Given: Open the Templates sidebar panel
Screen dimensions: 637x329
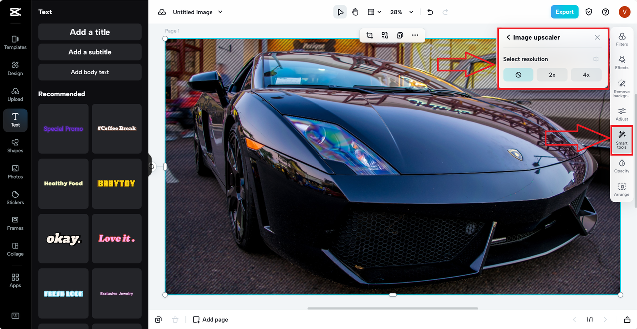Looking at the screenshot, I should pos(15,42).
